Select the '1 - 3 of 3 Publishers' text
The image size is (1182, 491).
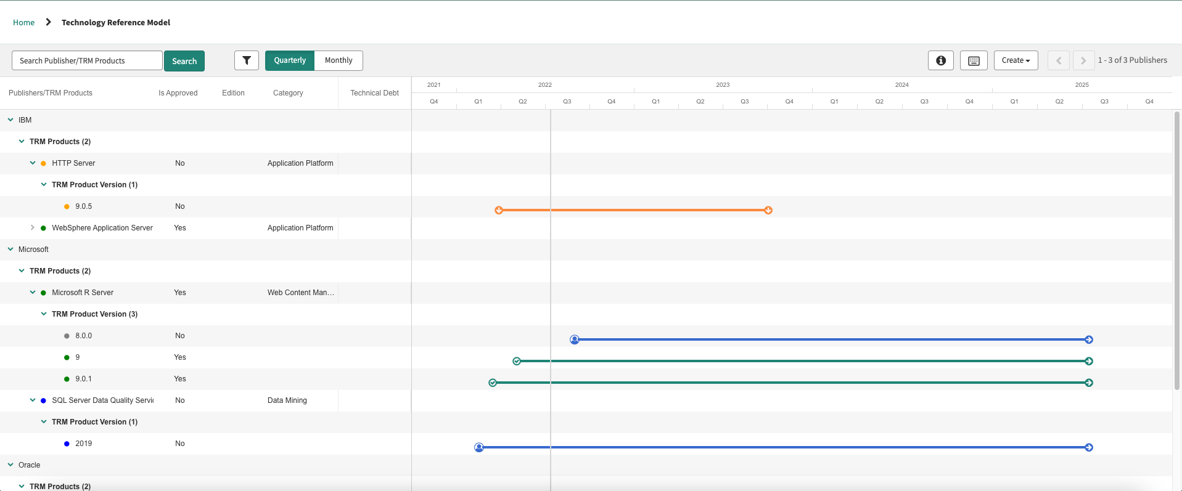click(x=1133, y=60)
